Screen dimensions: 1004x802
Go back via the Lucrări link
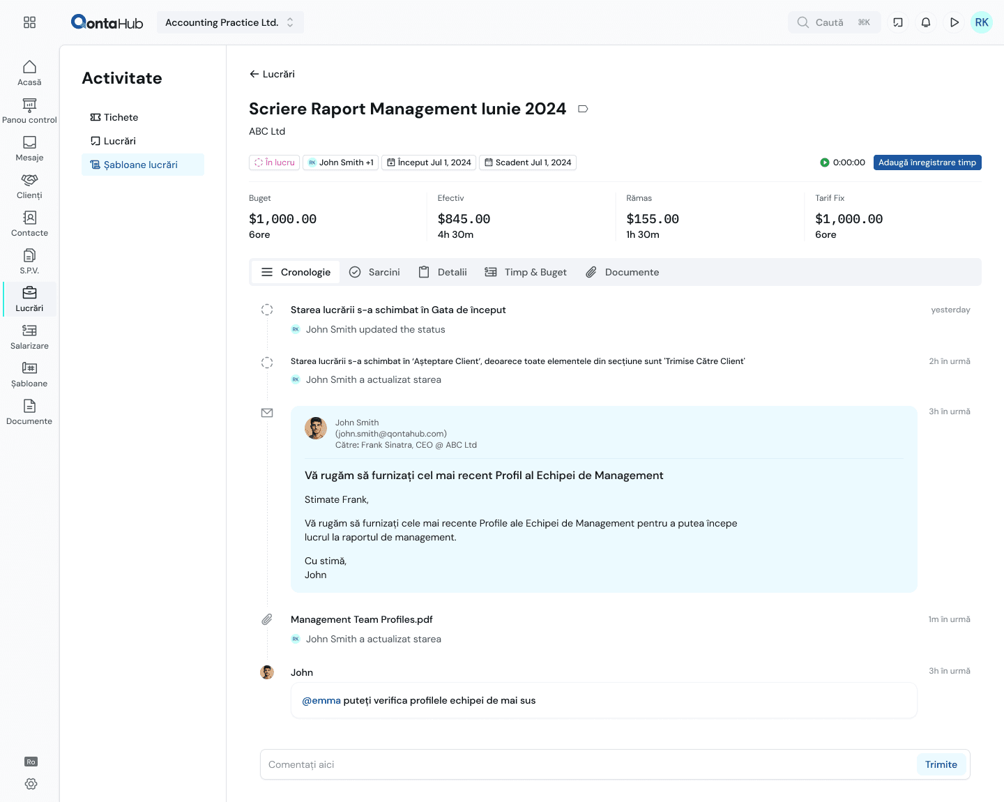(x=272, y=74)
